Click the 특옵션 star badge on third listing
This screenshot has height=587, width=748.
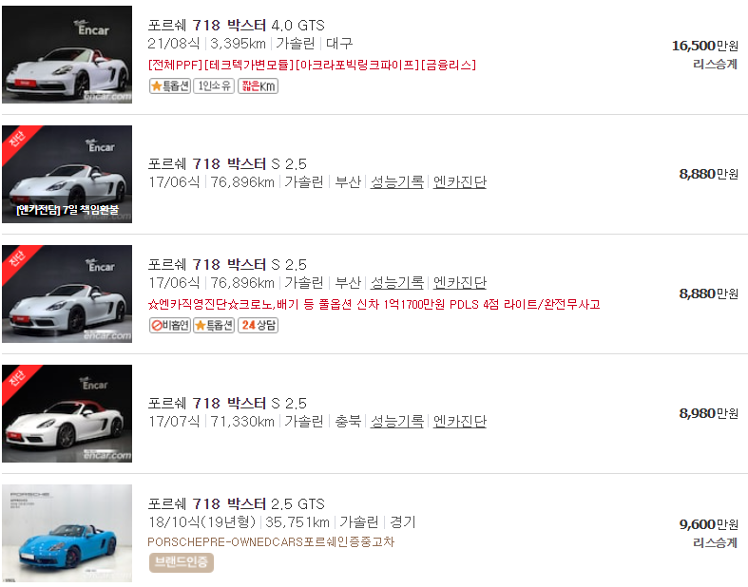coord(214,326)
